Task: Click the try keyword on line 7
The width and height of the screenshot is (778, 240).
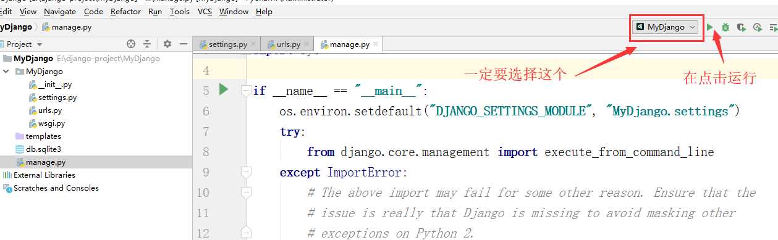Action: click(x=290, y=131)
